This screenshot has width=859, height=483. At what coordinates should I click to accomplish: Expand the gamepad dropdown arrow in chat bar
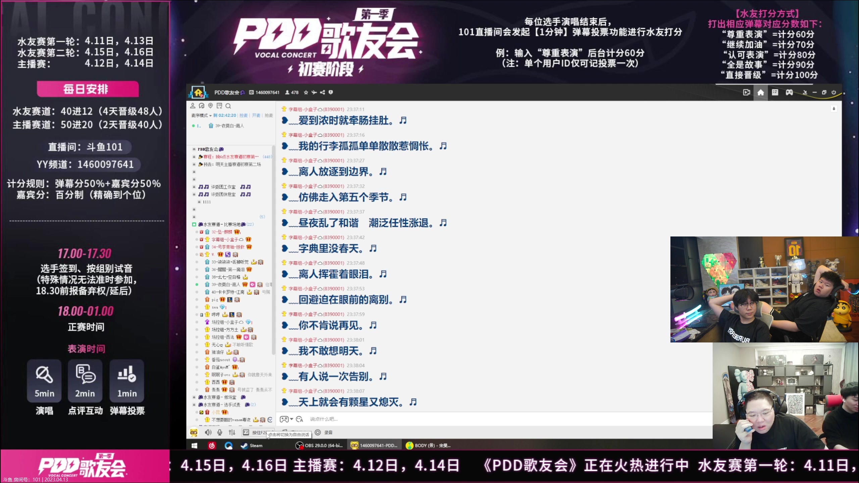(292, 419)
